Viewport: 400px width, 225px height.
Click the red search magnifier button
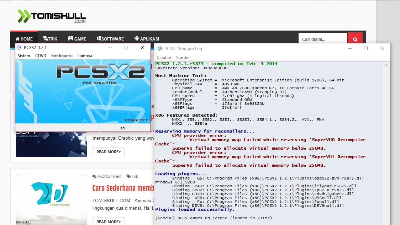(355, 39)
